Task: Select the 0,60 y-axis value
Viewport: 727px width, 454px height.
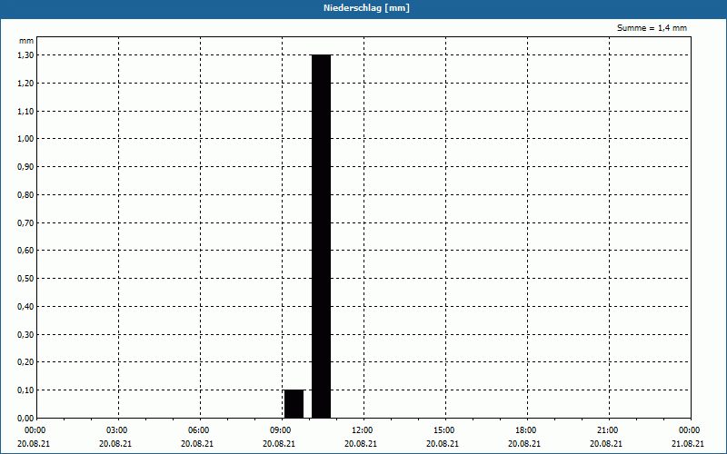Action: 25,251
